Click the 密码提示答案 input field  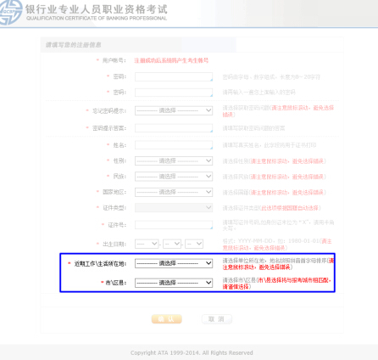174,128
